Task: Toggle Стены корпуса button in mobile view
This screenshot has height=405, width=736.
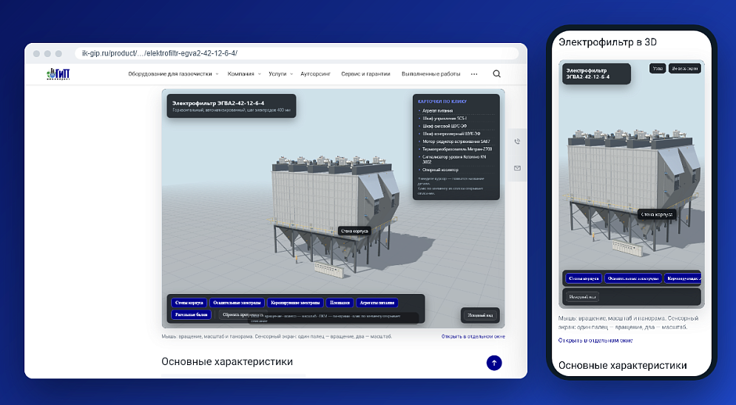Action: pyautogui.click(x=584, y=278)
